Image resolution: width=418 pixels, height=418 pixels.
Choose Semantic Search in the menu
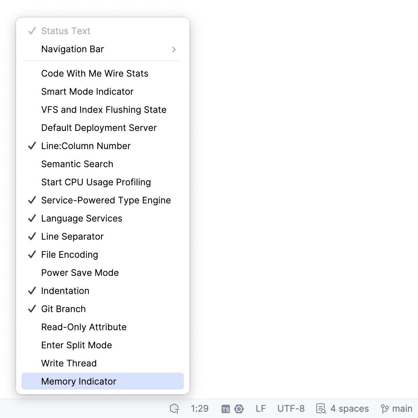point(77,164)
